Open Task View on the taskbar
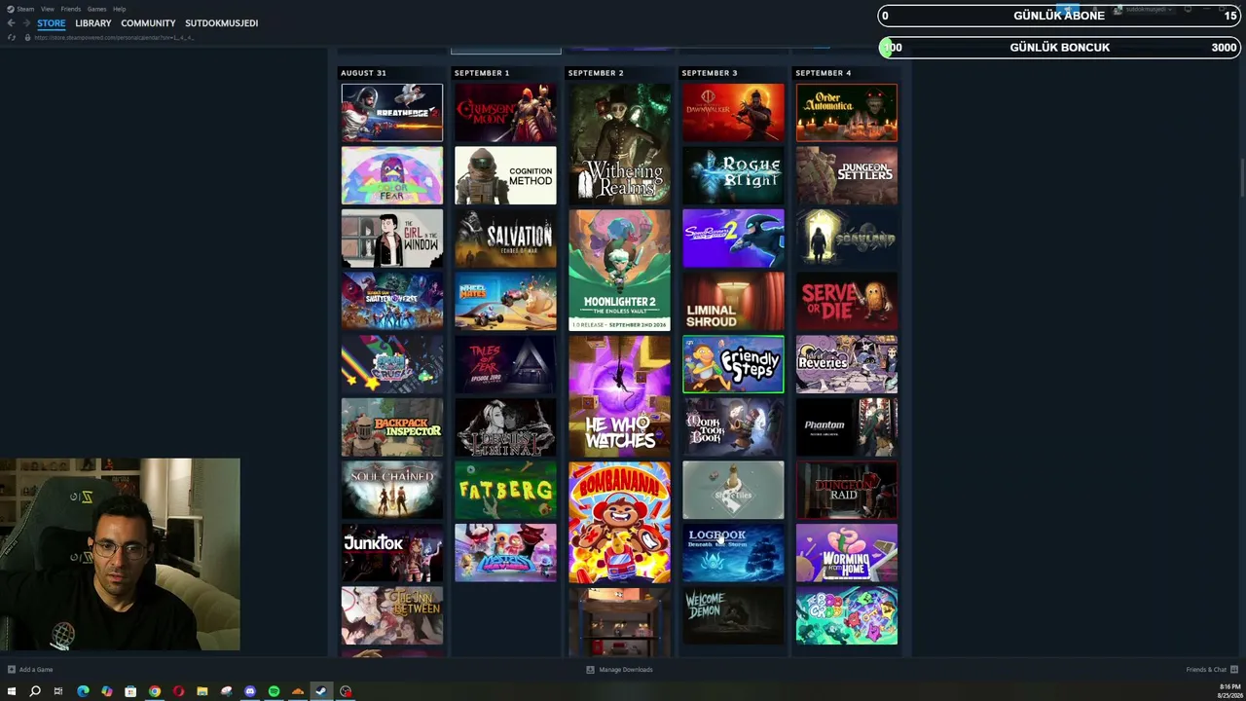 point(58,691)
